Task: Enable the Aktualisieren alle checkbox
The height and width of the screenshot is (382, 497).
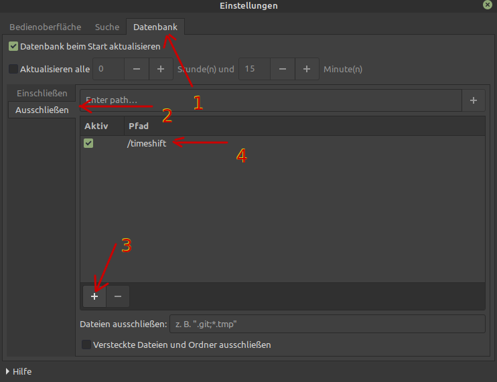Action: [x=13, y=69]
